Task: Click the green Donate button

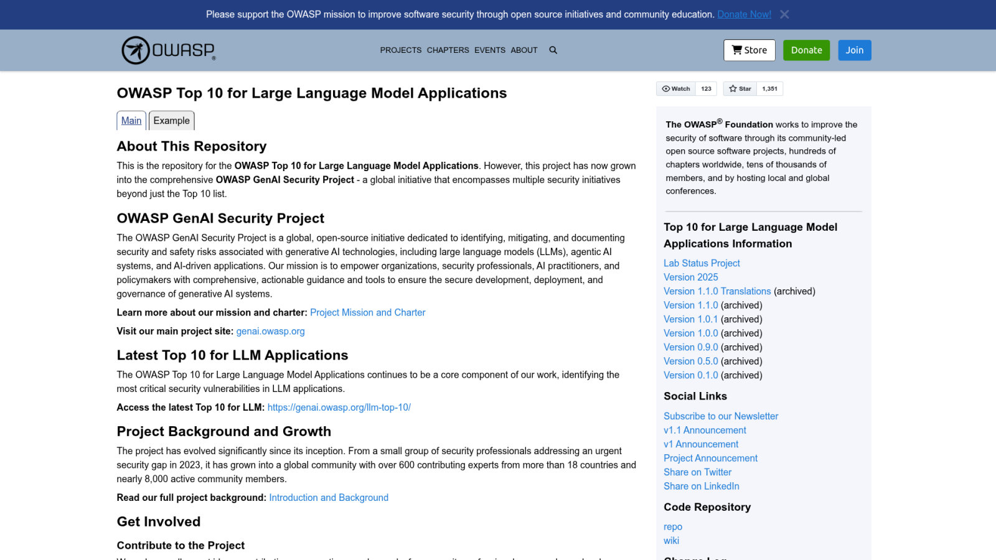Action: coord(806,50)
